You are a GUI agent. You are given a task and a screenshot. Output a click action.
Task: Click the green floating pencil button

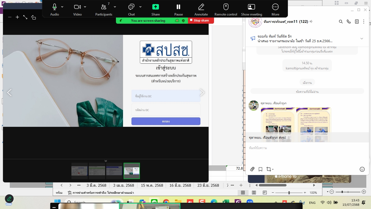click(x=9, y=199)
